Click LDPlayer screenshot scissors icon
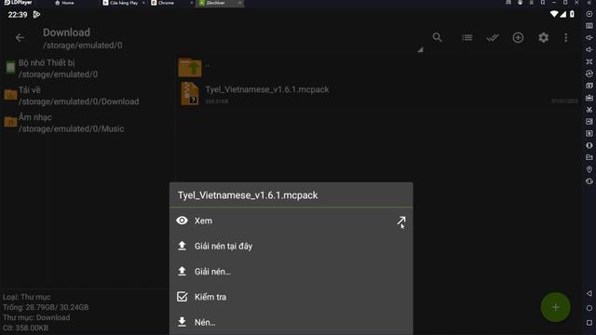This screenshot has height=335, width=596. pyautogui.click(x=589, y=110)
